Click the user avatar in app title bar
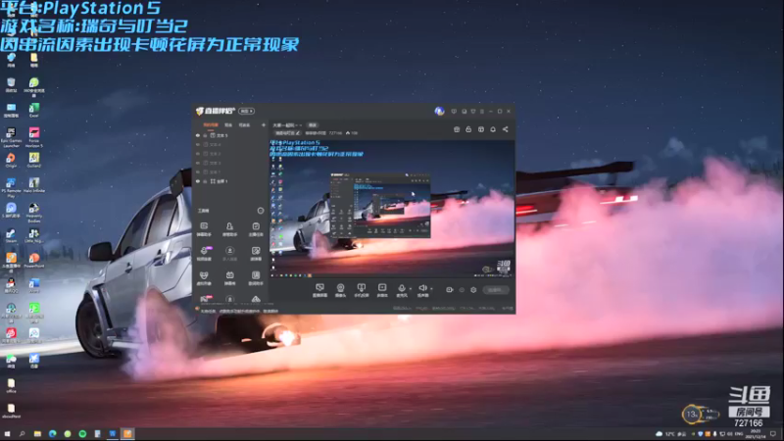Image resolution: width=784 pixels, height=441 pixels. [x=439, y=111]
